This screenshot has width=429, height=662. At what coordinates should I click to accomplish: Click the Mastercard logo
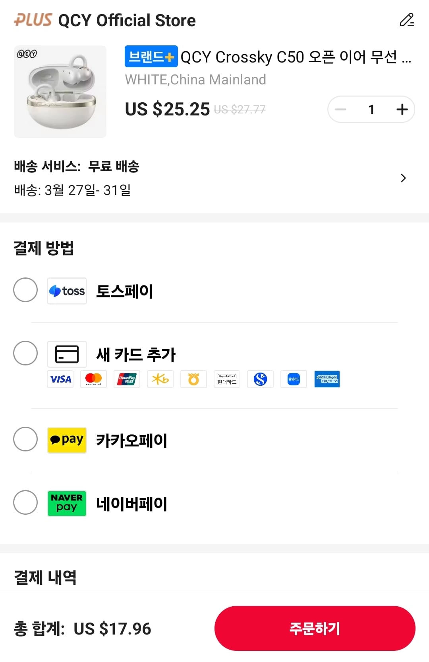(94, 379)
